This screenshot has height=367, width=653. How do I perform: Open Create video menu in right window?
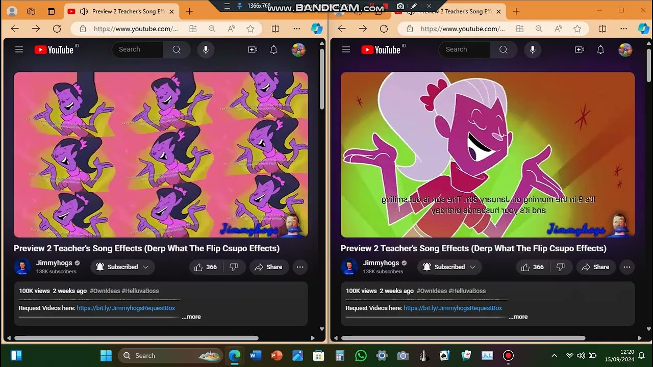tap(580, 49)
